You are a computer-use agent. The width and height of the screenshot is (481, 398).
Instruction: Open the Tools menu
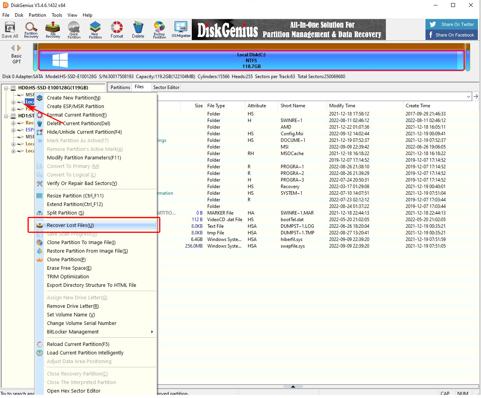coord(57,15)
